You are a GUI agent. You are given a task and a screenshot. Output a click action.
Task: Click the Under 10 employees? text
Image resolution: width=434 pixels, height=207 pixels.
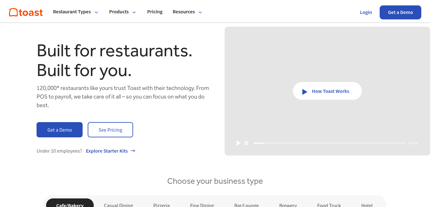(x=59, y=151)
